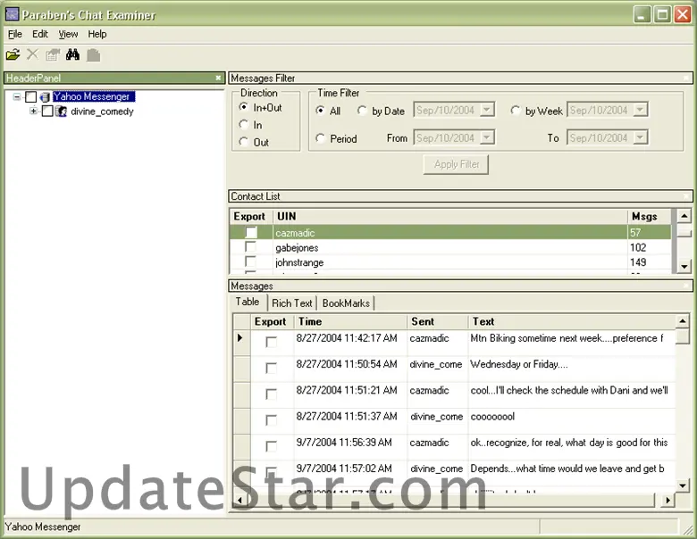The image size is (697, 539).
Task: Open the by Week date dropdown
Action: 640,110
